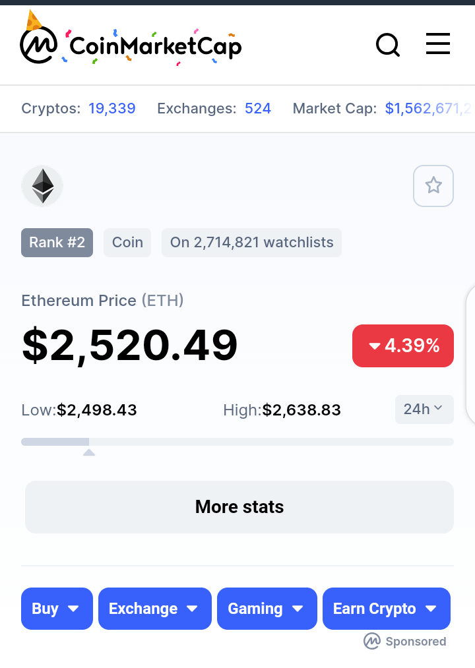Expand the Gaming dropdown button
The image size is (475, 668).
pyautogui.click(x=267, y=609)
